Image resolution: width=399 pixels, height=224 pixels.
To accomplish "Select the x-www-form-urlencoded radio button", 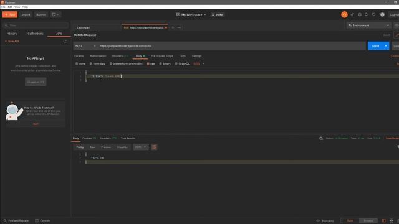I will coord(111,63).
